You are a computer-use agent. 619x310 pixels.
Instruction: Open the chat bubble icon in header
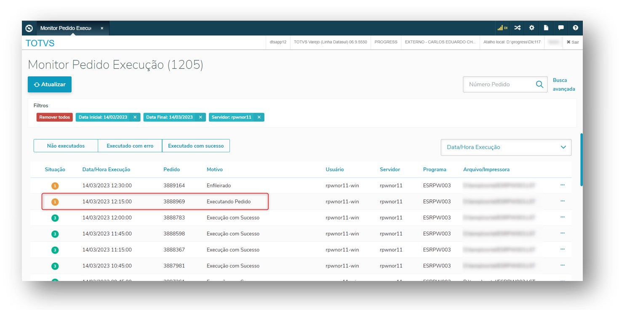[561, 28]
